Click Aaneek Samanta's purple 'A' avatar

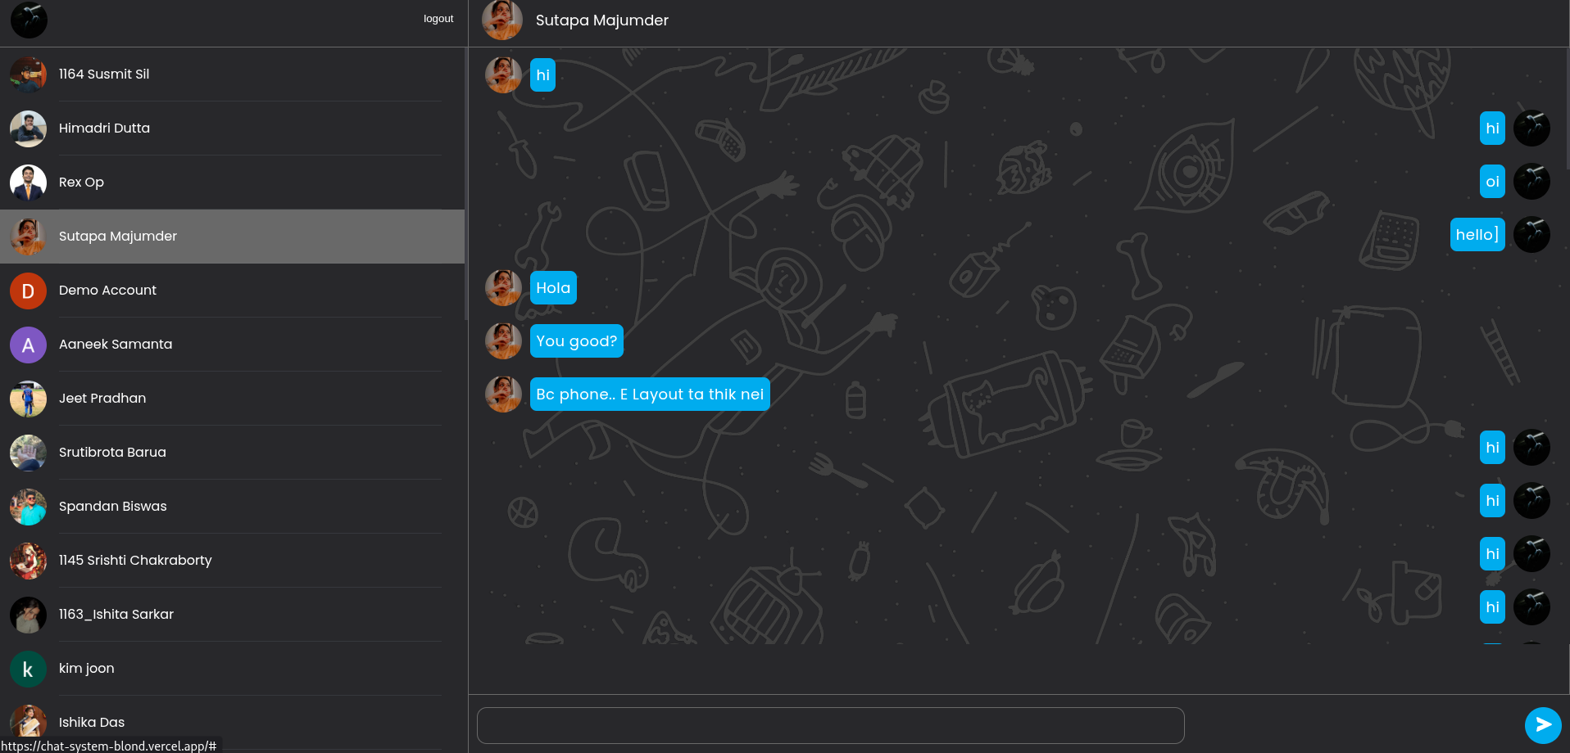pyautogui.click(x=28, y=345)
